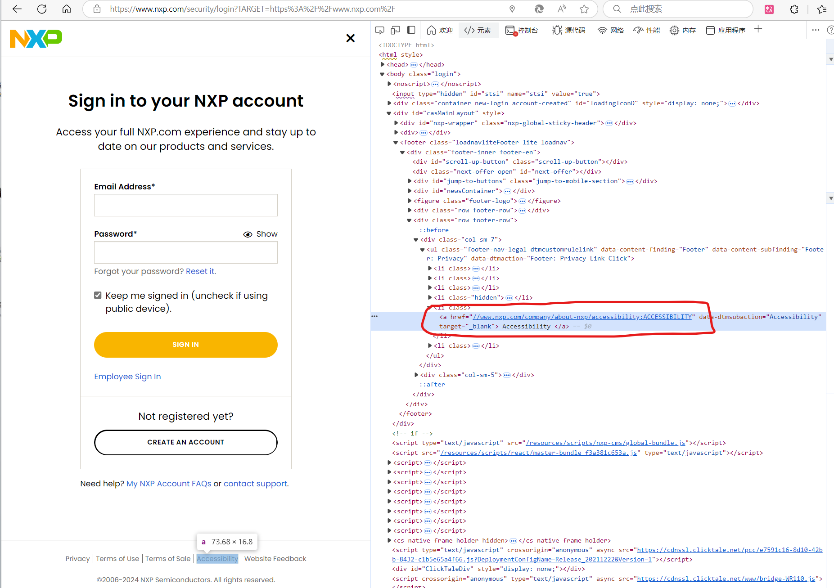Toggle DevTools sidebar panel icon
Screen dimensions: 834x588
(x=411, y=30)
